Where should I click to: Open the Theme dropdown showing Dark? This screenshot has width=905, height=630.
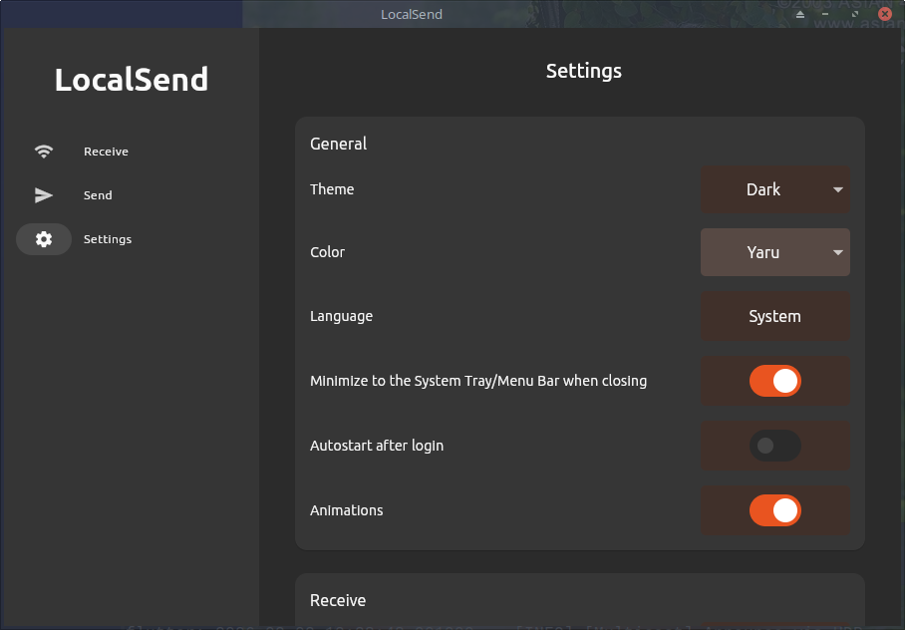(775, 189)
